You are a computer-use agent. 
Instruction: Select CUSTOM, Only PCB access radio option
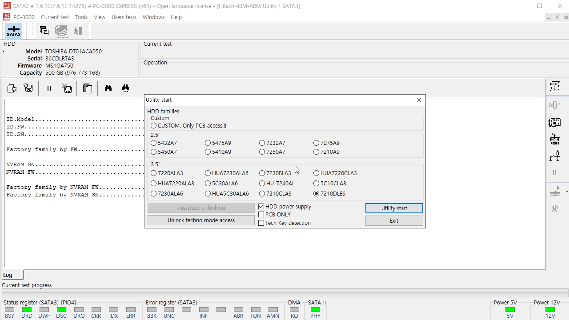coord(153,126)
